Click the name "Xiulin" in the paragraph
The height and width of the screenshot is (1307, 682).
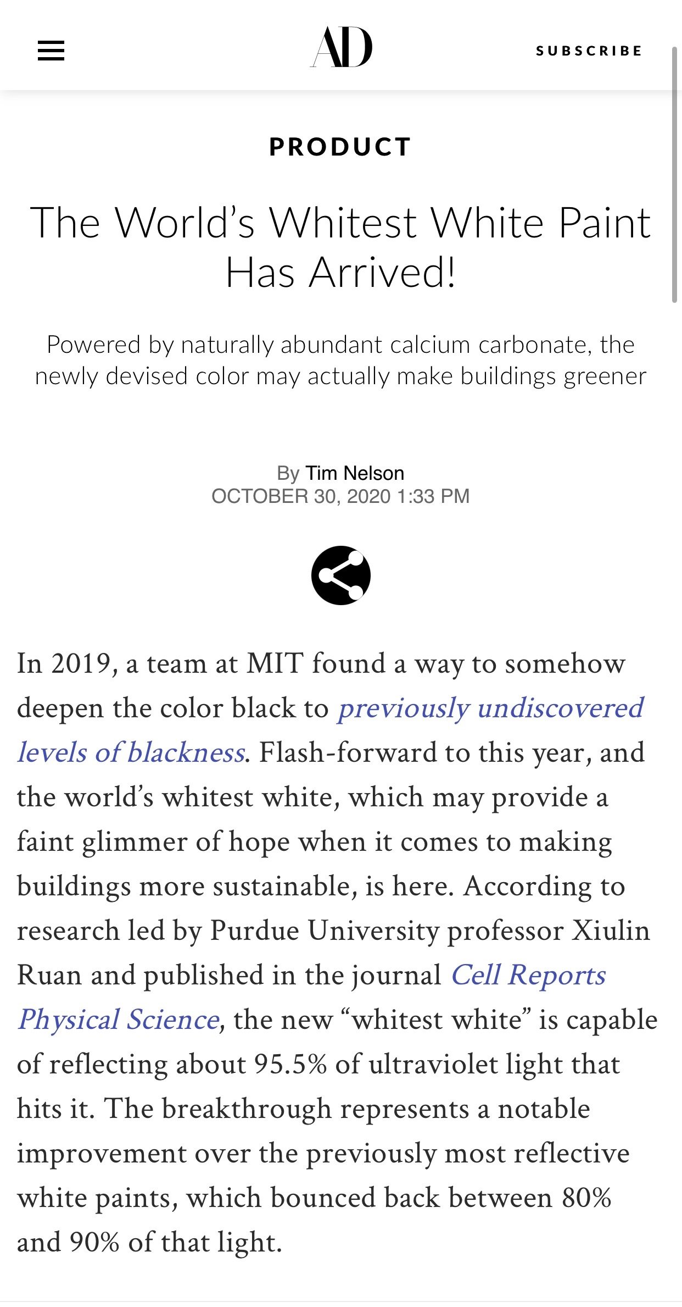(x=611, y=931)
